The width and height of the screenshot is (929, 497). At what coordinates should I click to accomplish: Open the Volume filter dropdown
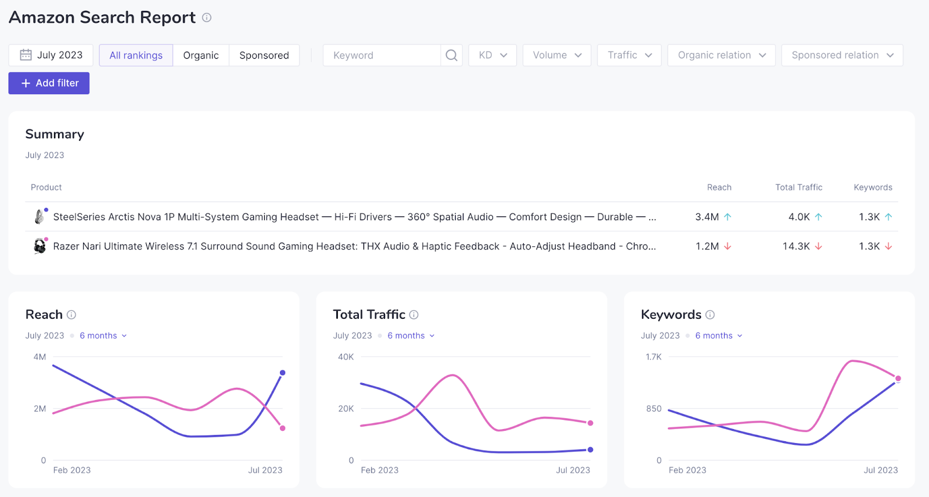pyautogui.click(x=557, y=55)
